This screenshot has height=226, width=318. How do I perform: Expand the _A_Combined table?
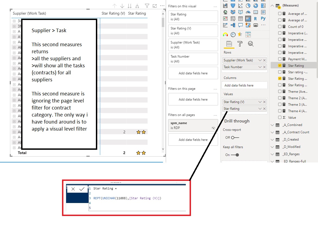(x=272, y=125)
